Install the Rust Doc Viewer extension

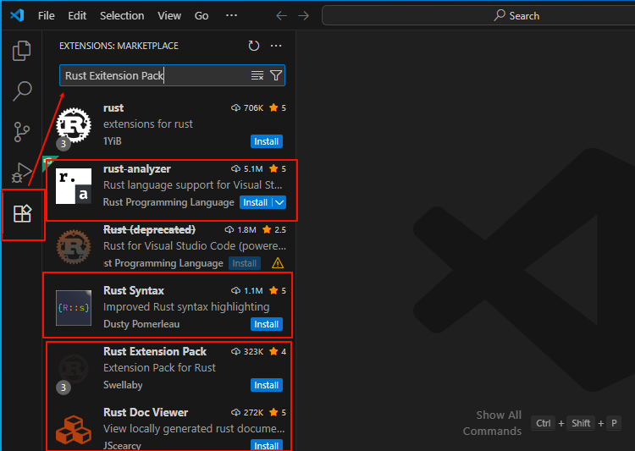[x=267, y=445]
